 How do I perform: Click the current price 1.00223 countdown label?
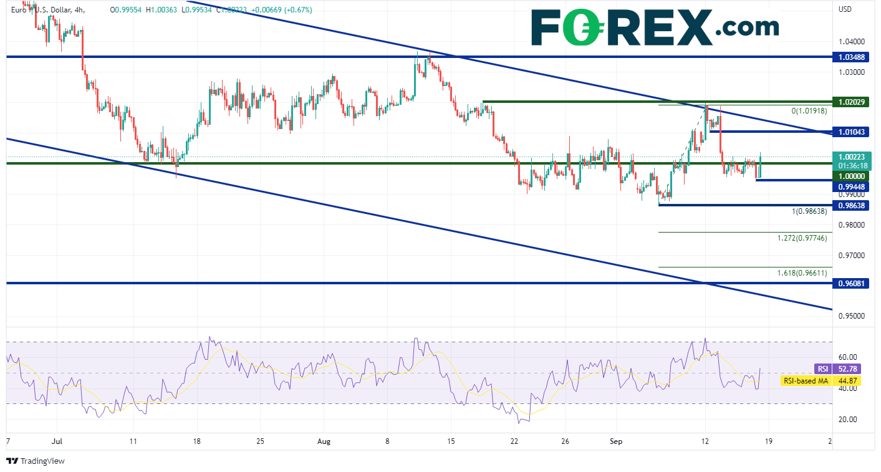[x=850, y=162]
